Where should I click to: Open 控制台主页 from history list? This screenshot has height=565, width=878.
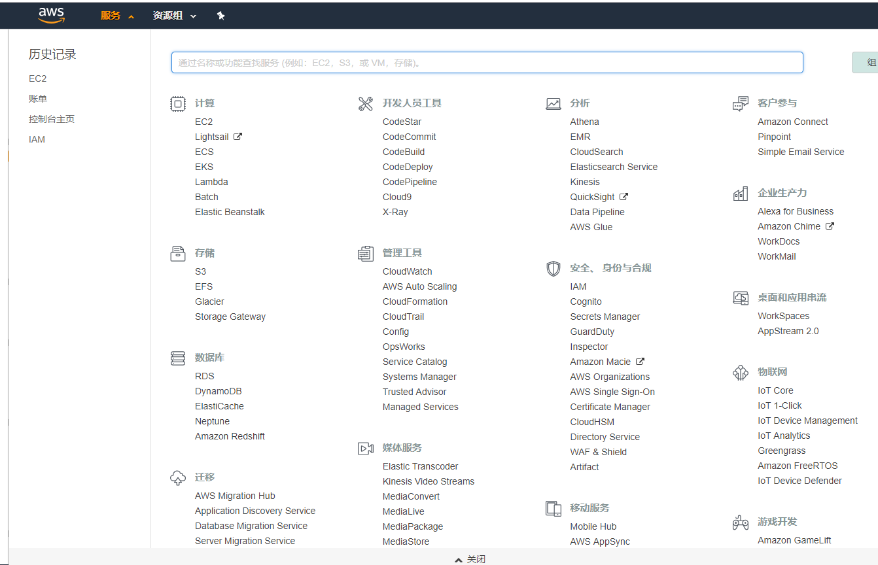click(x=52, y=119)
